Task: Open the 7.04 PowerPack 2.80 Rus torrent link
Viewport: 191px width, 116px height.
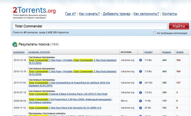Action: [x=70, y=101]
